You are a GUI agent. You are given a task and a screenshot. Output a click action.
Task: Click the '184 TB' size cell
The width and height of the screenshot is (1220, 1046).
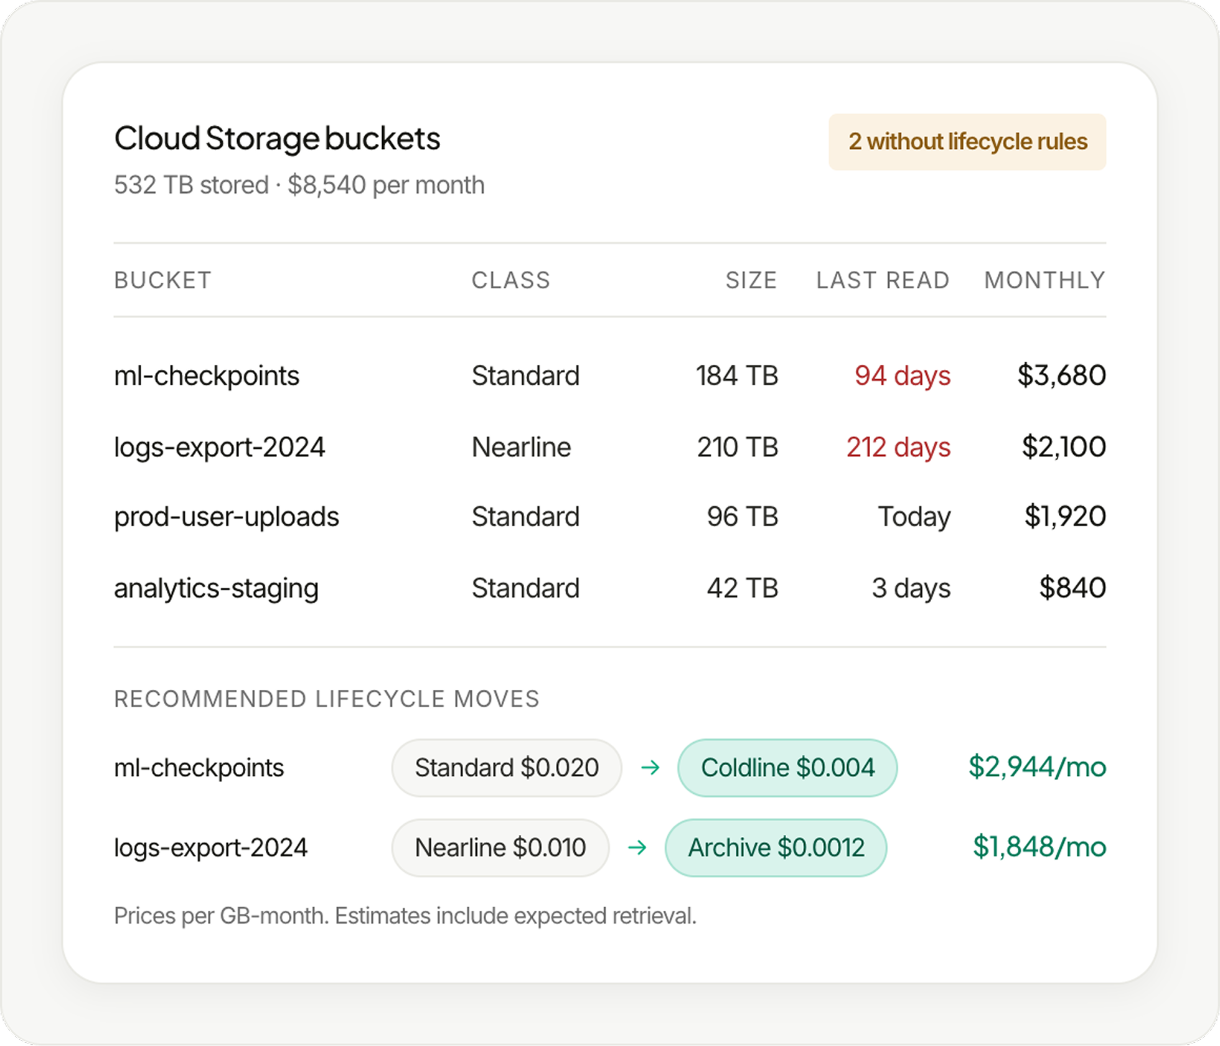pyautogui.click(x=737, y=376)
